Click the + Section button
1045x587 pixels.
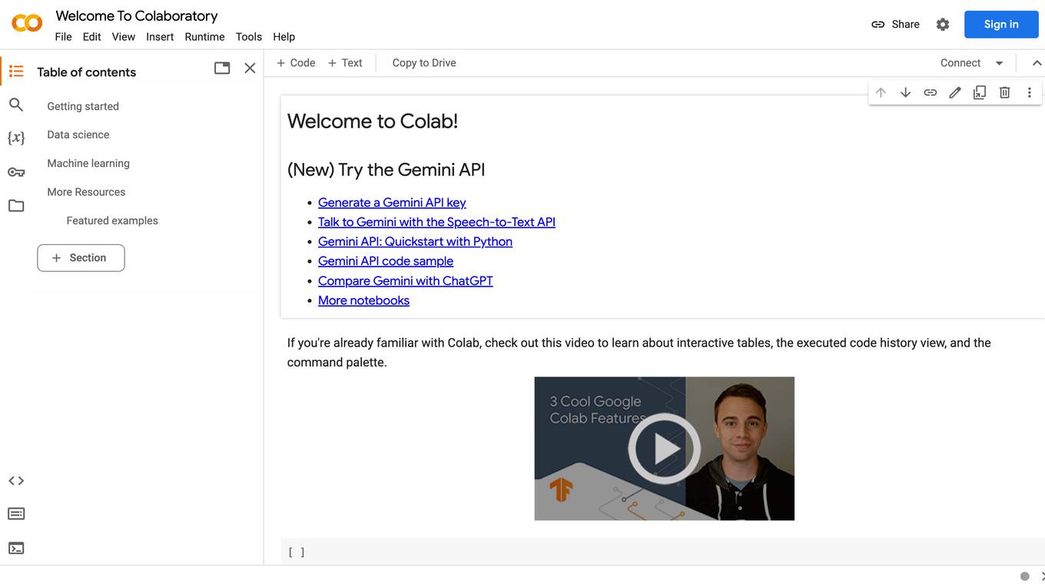81,258
